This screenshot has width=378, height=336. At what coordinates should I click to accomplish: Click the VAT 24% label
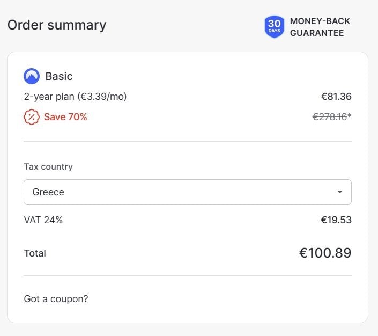coord(43,220)
